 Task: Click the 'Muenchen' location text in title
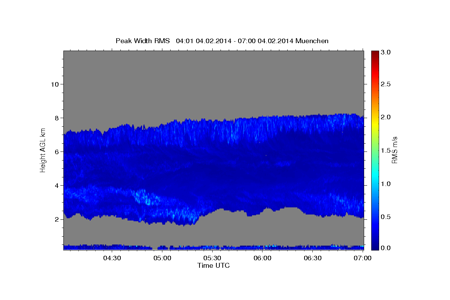tap(312, 41)
